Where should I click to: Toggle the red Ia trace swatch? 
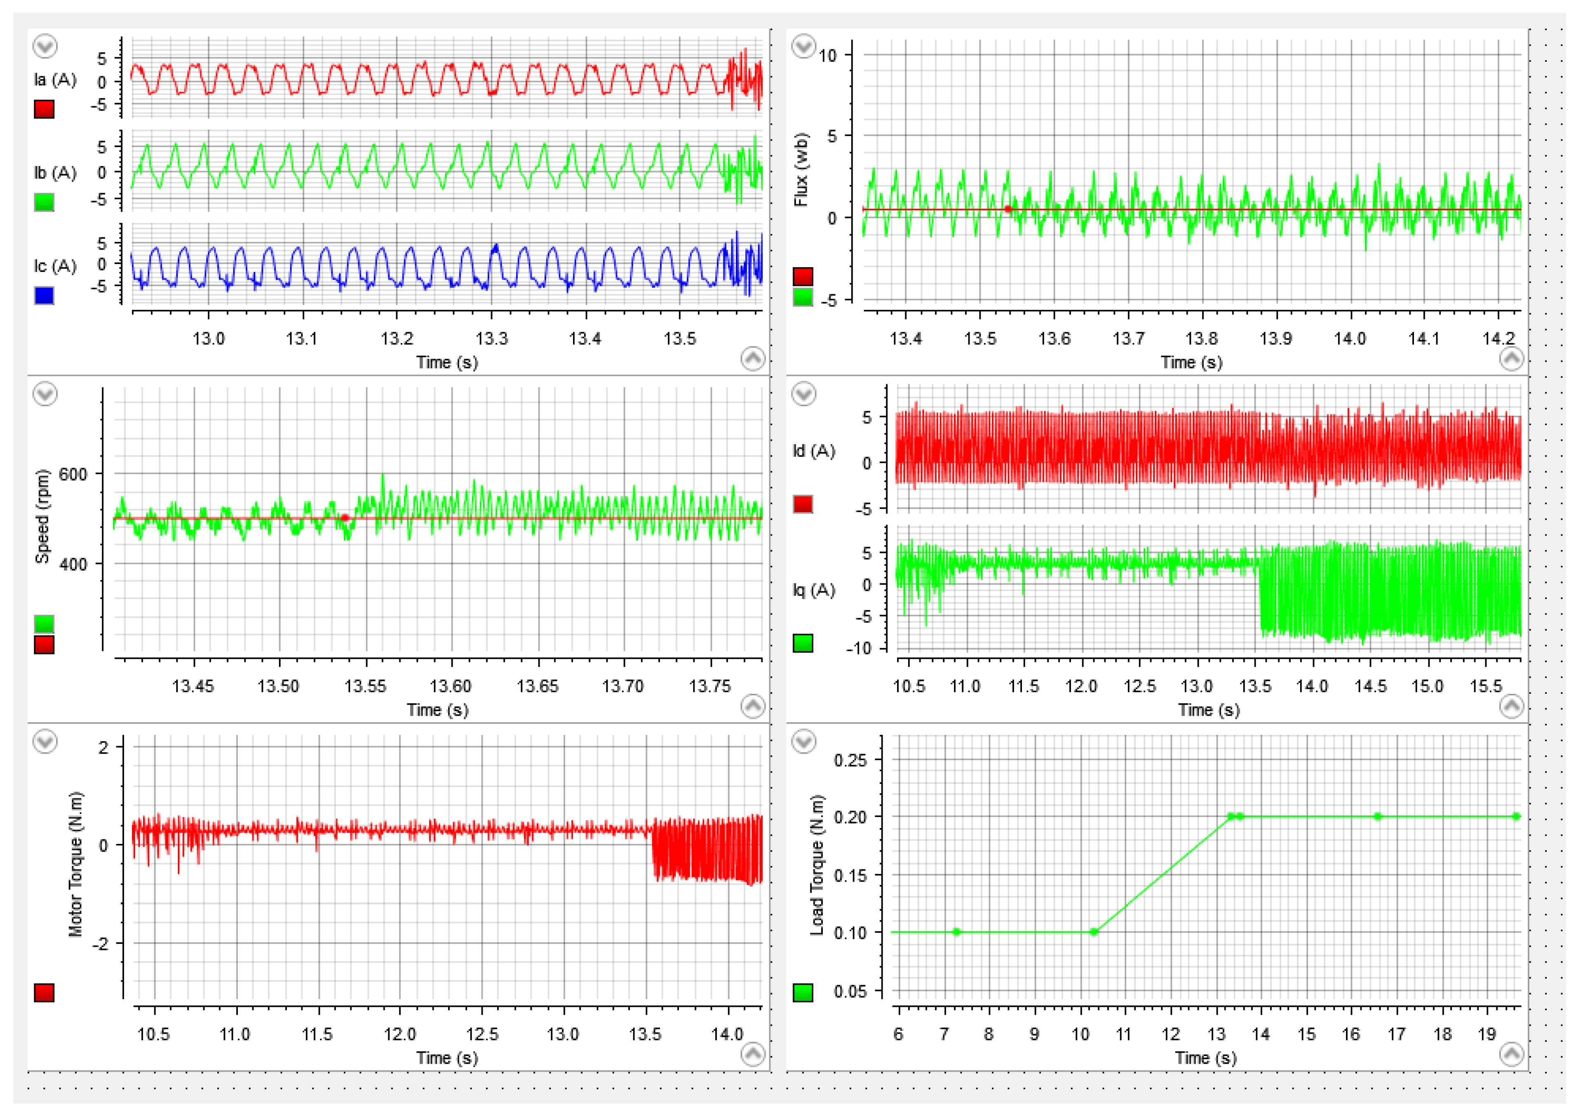pos(44,109)
